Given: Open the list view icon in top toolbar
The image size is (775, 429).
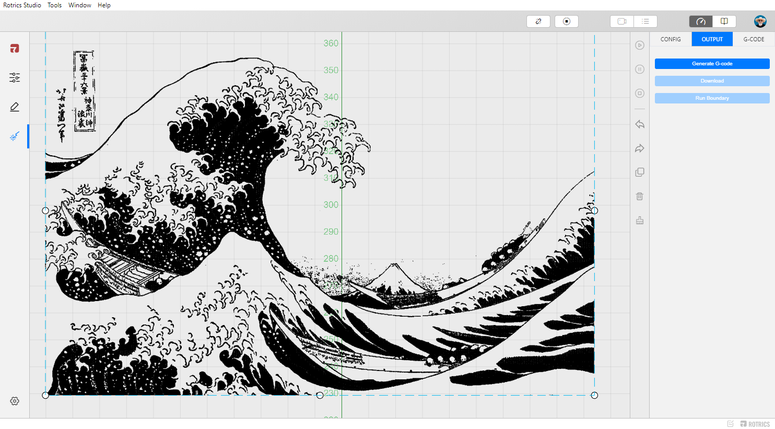Looking at the screenshot, I should [x=645, y=21].
